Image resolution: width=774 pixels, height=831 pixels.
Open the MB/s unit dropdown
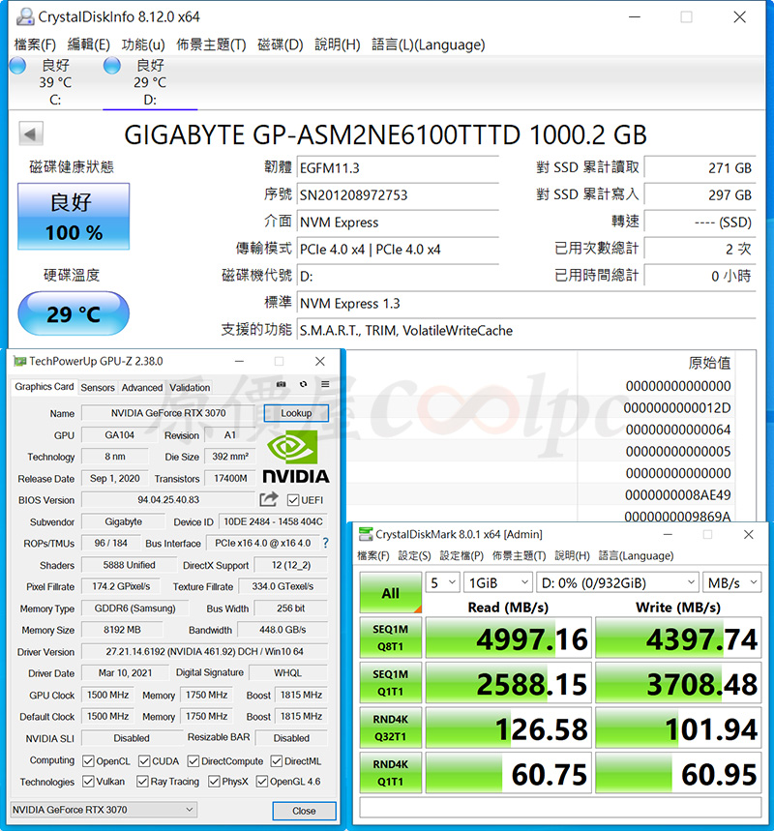point(732,583)
